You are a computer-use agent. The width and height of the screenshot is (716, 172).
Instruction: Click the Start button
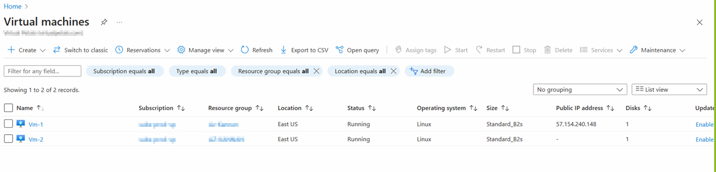456,50
